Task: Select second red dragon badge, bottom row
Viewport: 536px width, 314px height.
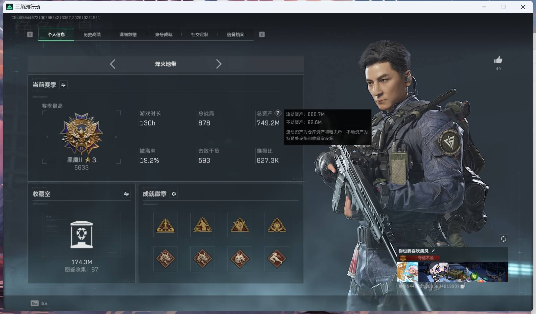Action: tap(203, 259)
